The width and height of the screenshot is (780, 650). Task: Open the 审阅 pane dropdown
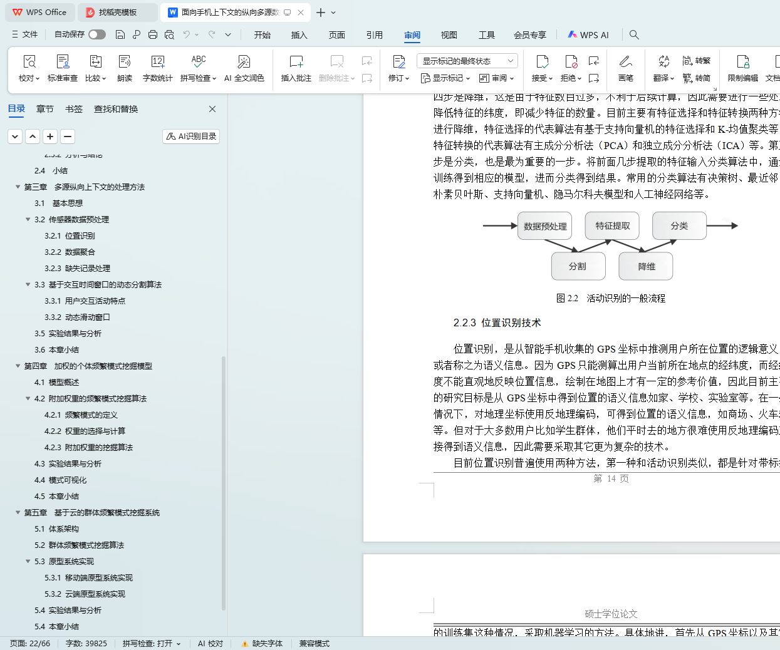click(496, 78)
